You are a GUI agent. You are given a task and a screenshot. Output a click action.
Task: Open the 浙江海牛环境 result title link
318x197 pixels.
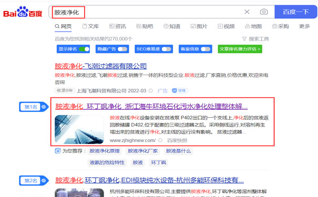point(151,107)
